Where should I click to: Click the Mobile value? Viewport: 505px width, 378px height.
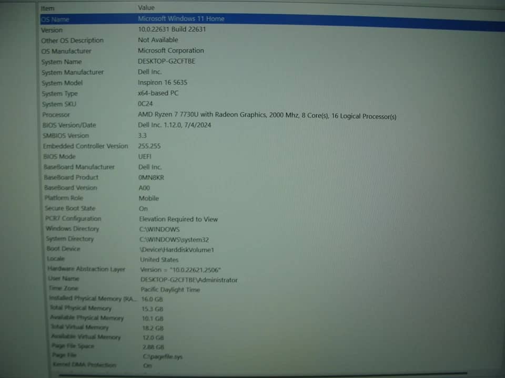tap(149, 198)
